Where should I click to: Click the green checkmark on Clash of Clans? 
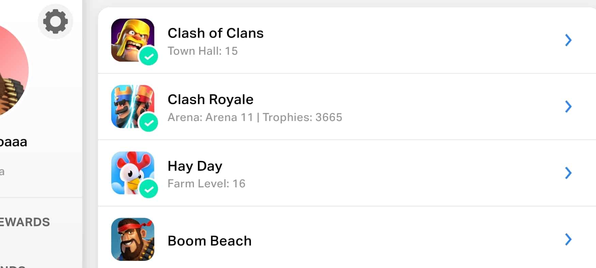(x=149, y=56)
